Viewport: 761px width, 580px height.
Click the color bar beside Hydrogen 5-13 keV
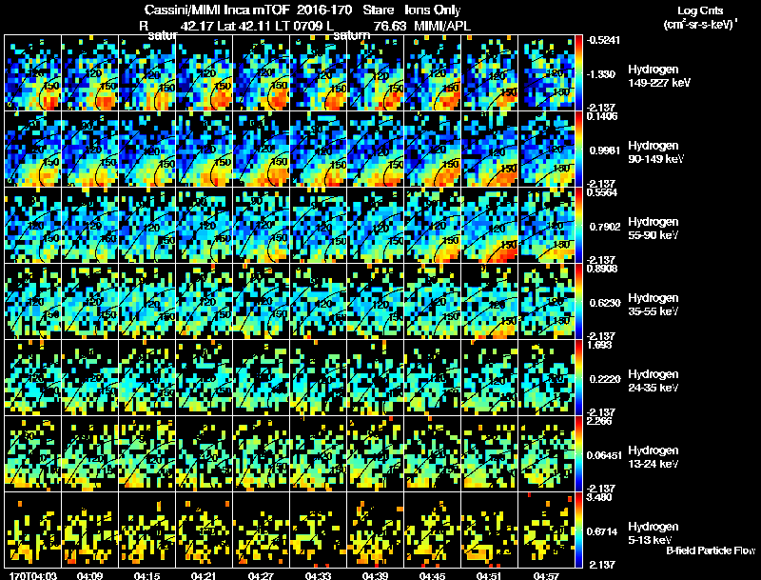pos(578,530)
